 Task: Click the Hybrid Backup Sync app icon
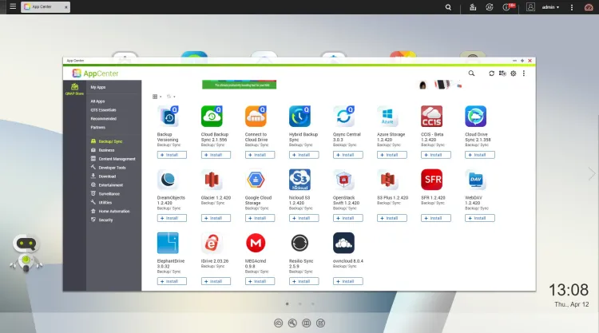[299, 117]
